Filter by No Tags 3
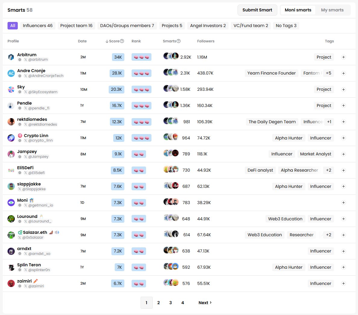Image resolution: width=358 pixels, height=315 pixels. (x=286, y=26)
